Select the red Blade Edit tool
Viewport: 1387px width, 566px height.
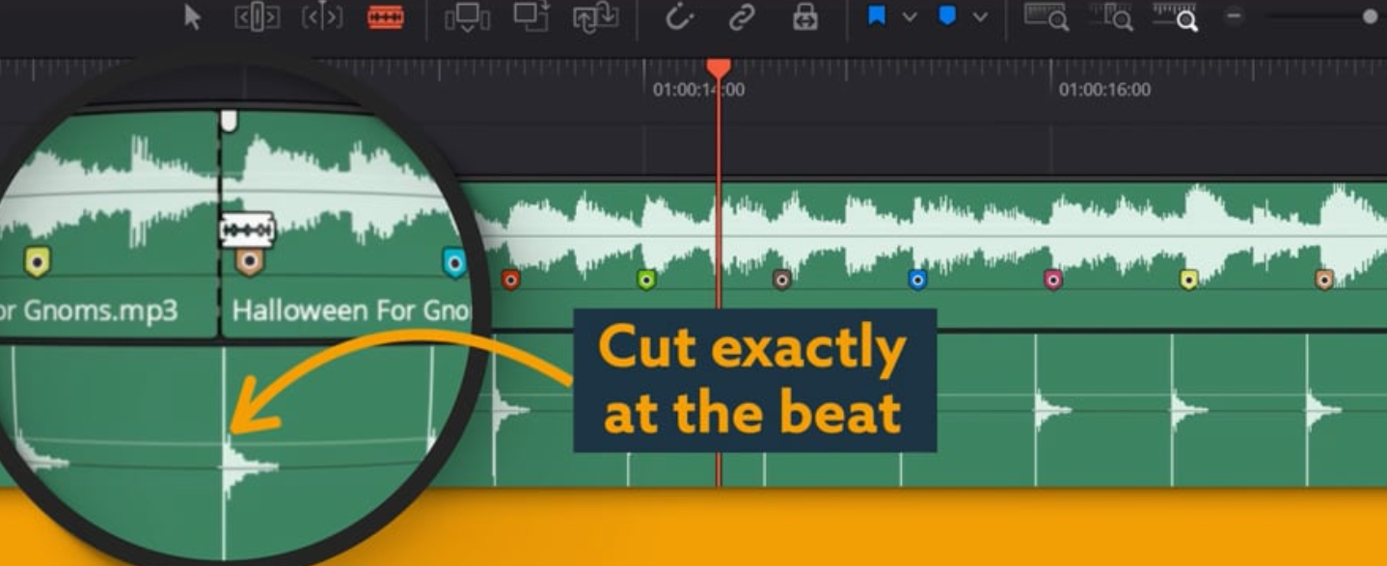coord(386,17)
